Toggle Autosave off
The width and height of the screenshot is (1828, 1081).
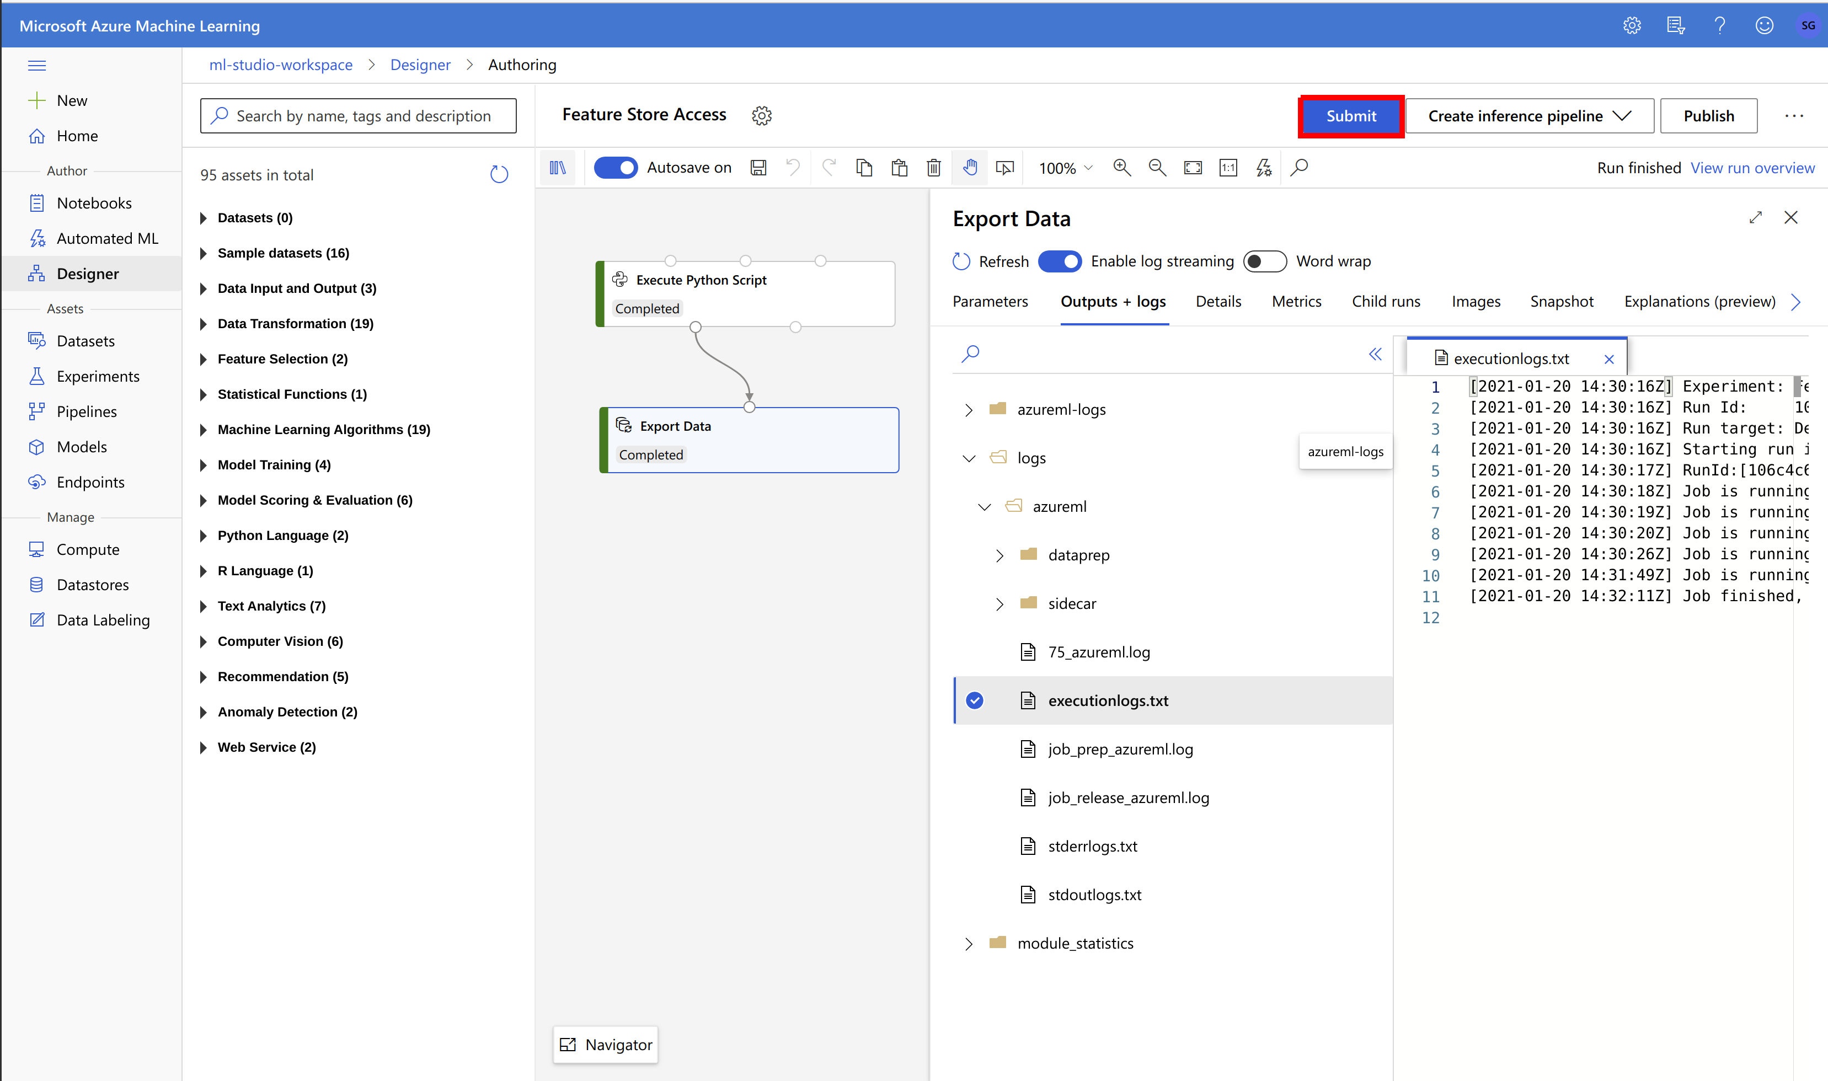(616, 168)
